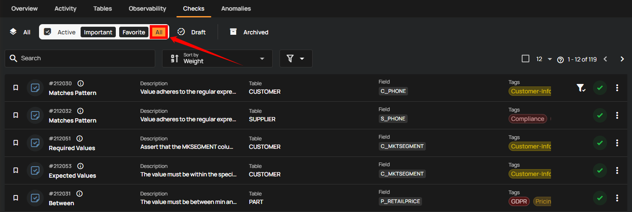Click filter-applied icon on C_PHONE row
632x212 pixels.
tap(581, 88)
